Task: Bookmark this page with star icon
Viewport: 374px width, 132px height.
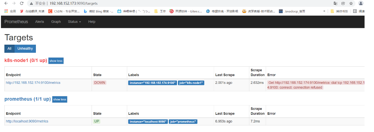Action: 351,3
